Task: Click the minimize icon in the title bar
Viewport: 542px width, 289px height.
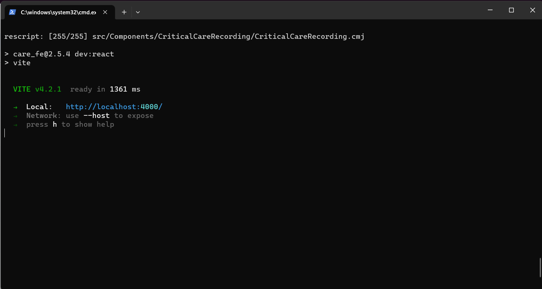Action: (490, 10)
